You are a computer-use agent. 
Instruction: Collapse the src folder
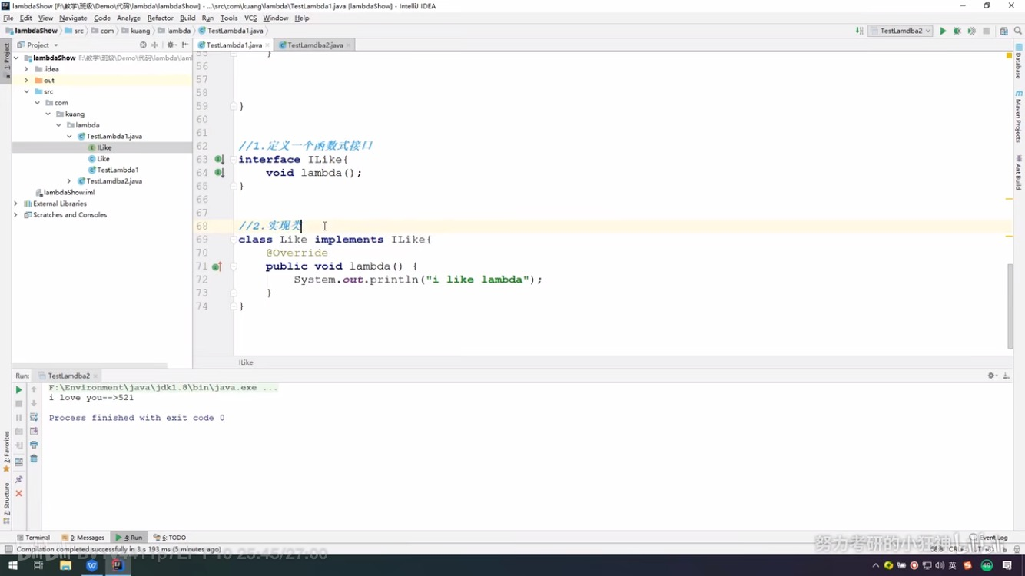[x=27, y=91]
